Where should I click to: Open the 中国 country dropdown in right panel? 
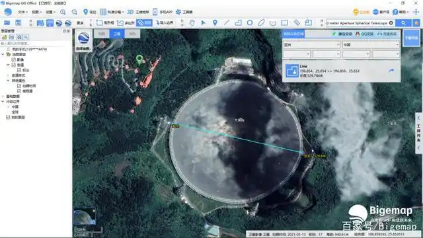371,45
